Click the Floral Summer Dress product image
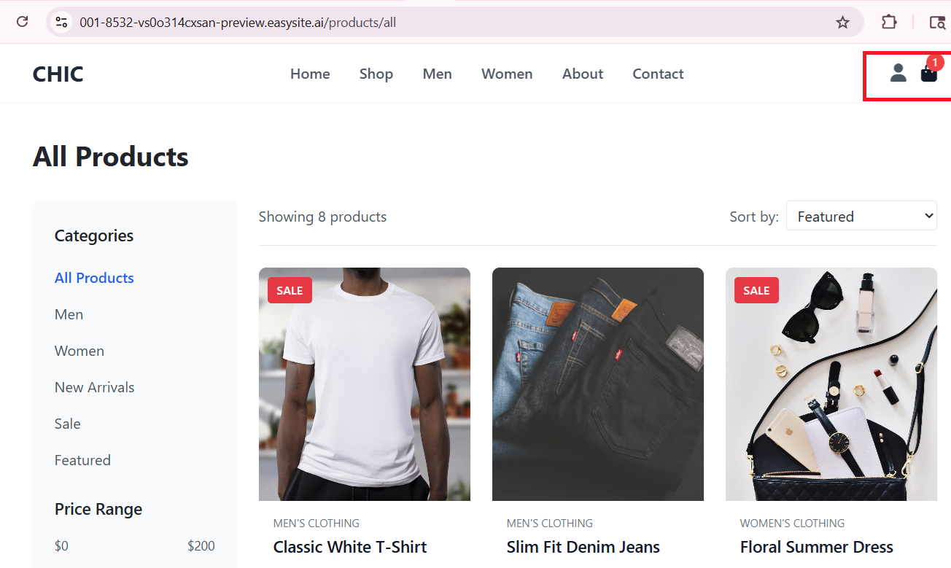The width and height of the screenshot is (951, 568). click(831, 384)
